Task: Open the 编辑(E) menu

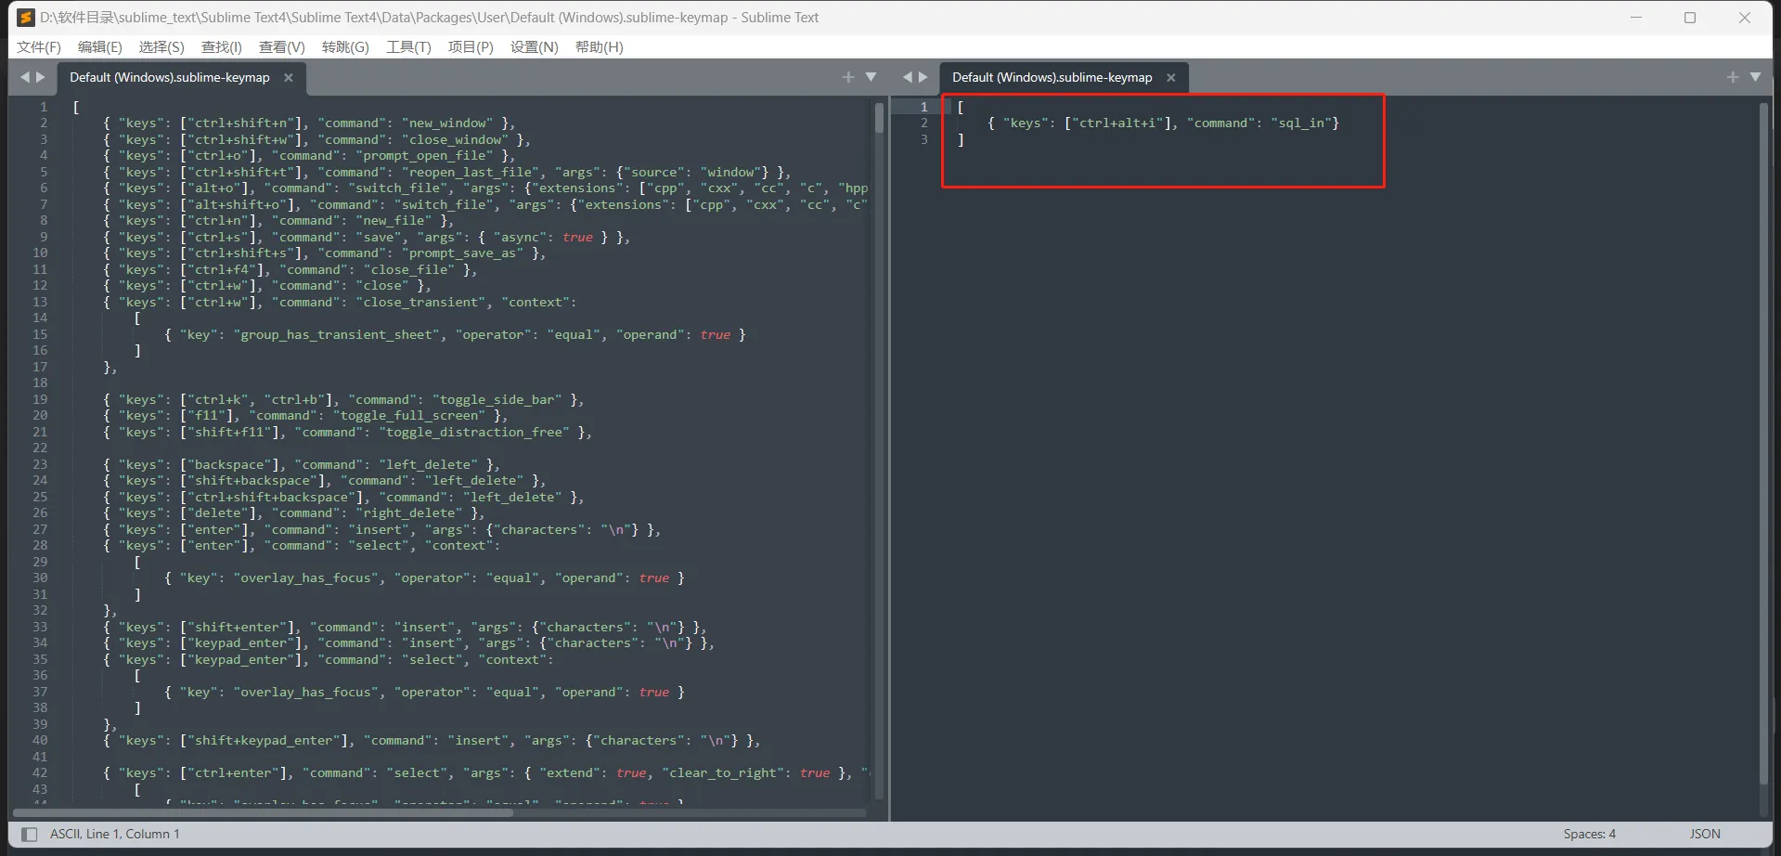Action: [x=99, y=46]
